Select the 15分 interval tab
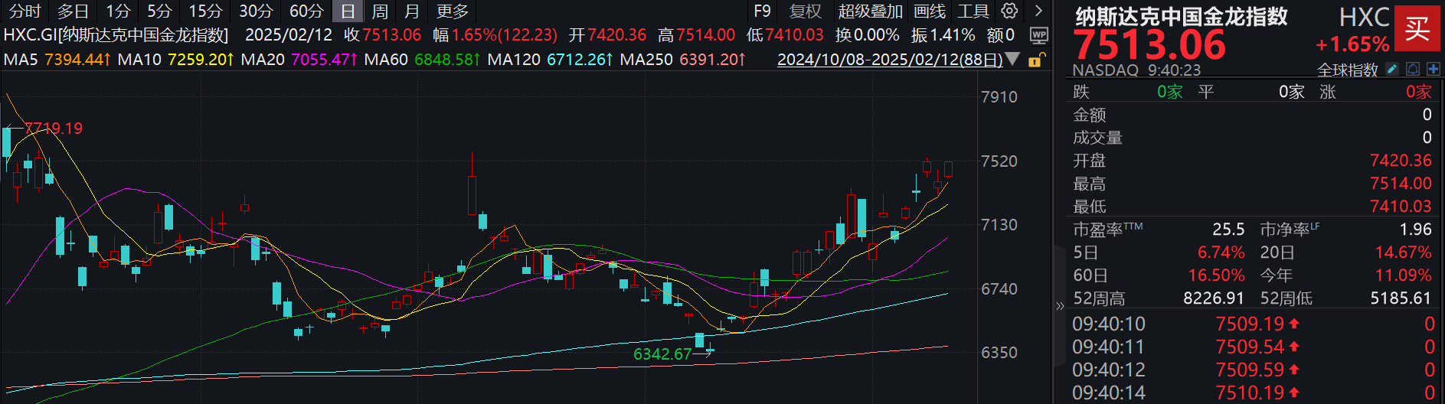This screenshot has height=404, width=1445. [x=205, y=11]
